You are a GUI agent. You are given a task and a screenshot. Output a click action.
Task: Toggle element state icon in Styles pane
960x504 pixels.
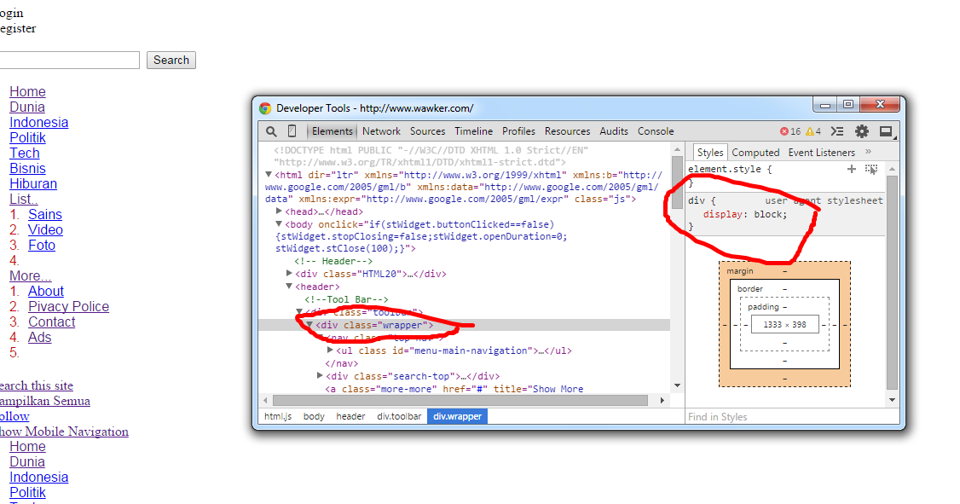pyautogui.click(x=870, y=169)
